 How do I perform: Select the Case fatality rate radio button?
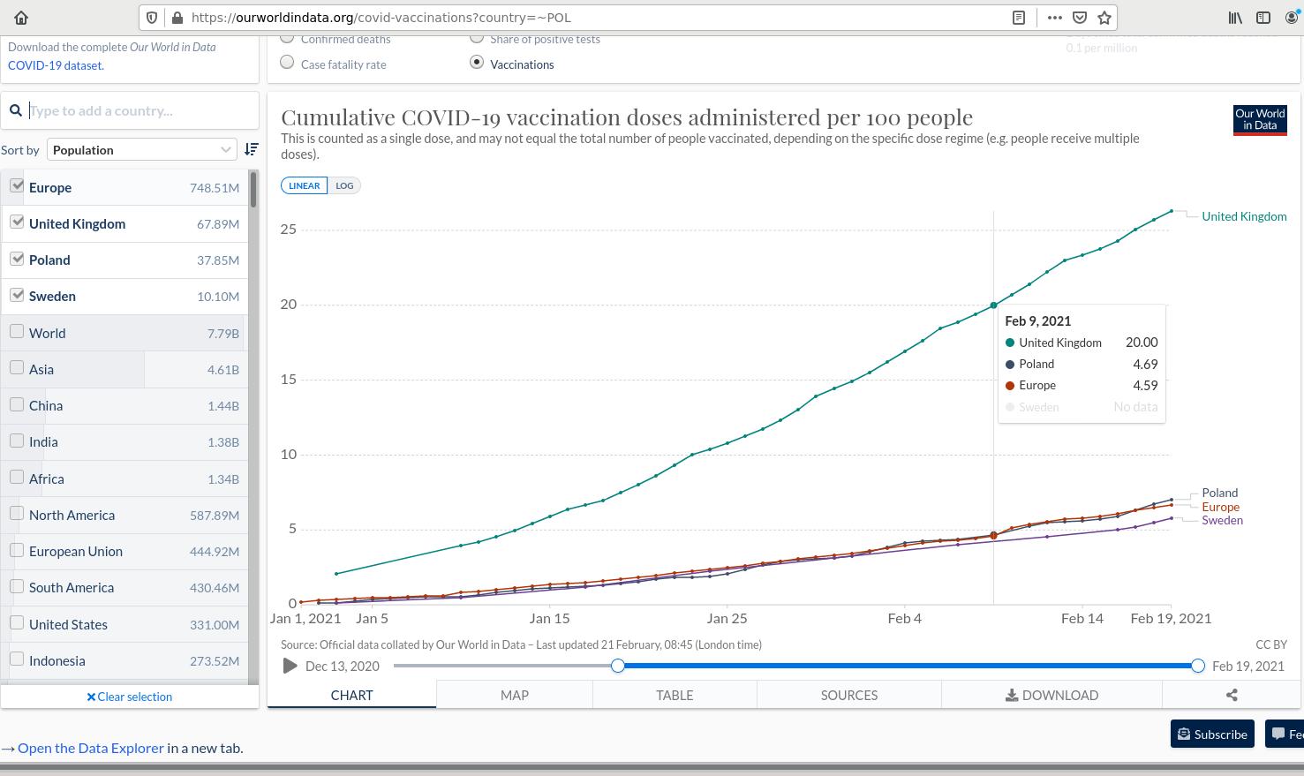[x=287, y=63]
